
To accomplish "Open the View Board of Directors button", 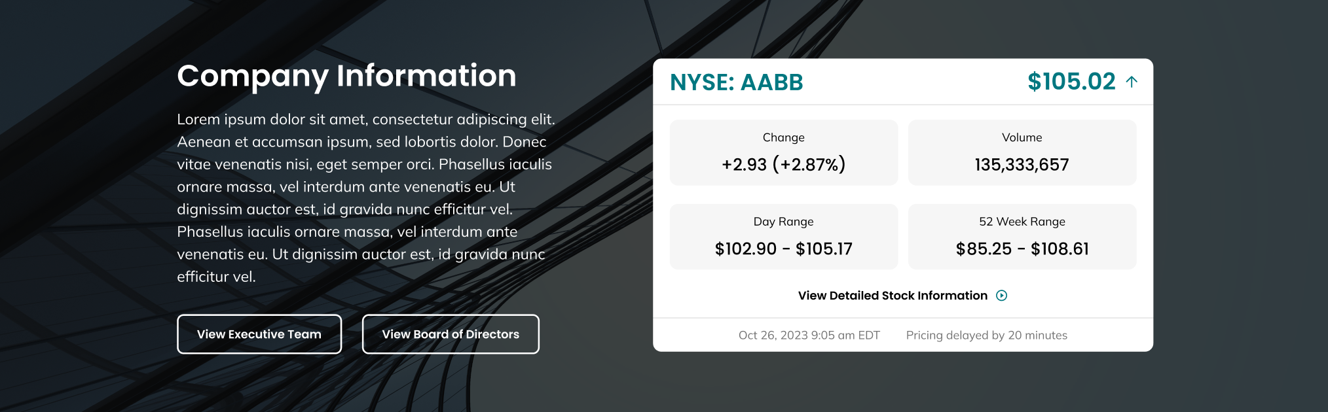I will pos(451,334).
